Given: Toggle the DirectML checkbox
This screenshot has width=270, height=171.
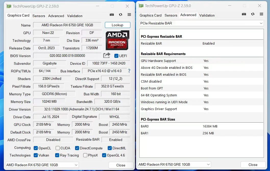Looking at the screenshot, I should click(x=110, y=148).
